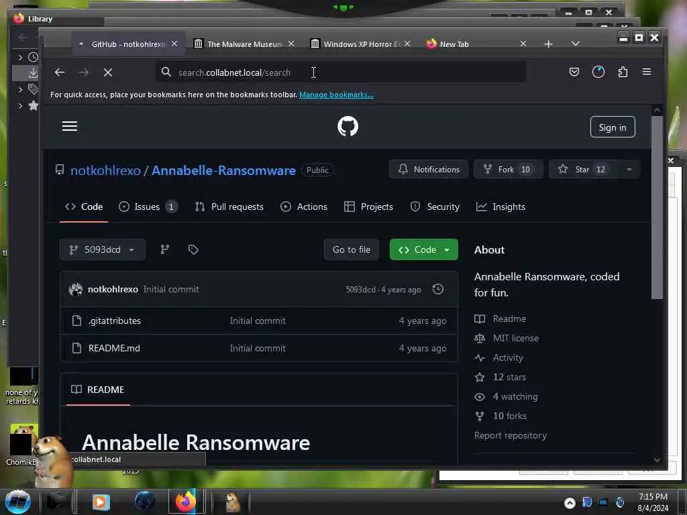Click Report repository link
Viewport: 687px width, 515px height.
(511, 435)
